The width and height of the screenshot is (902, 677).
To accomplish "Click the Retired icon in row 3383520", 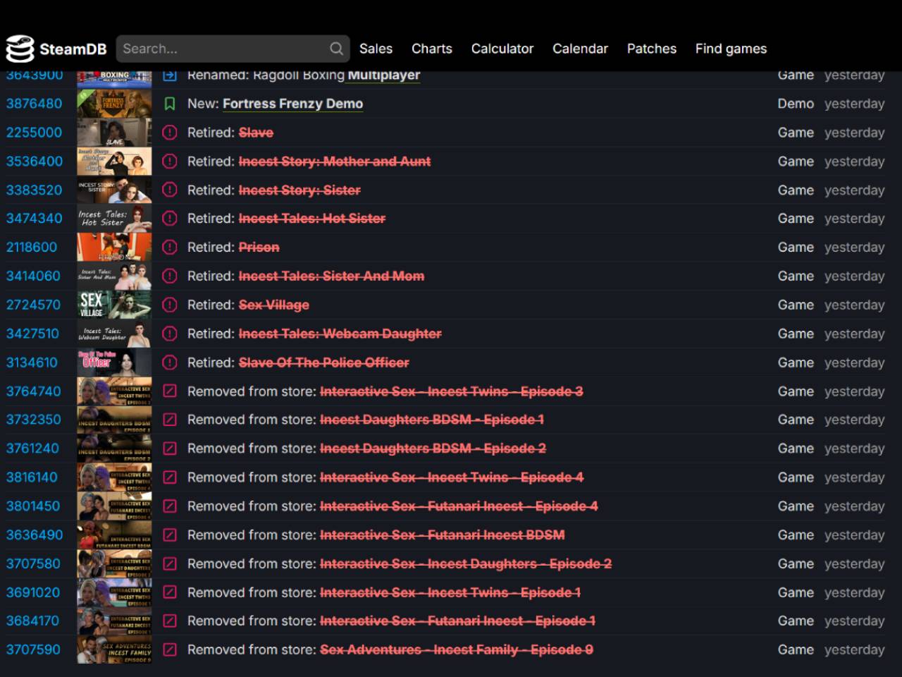I will click(x=170, y=190).
